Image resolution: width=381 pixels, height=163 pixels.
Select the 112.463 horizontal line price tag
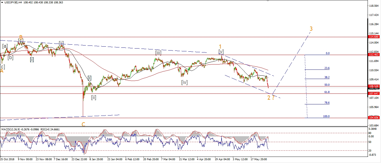coord(373,55)
